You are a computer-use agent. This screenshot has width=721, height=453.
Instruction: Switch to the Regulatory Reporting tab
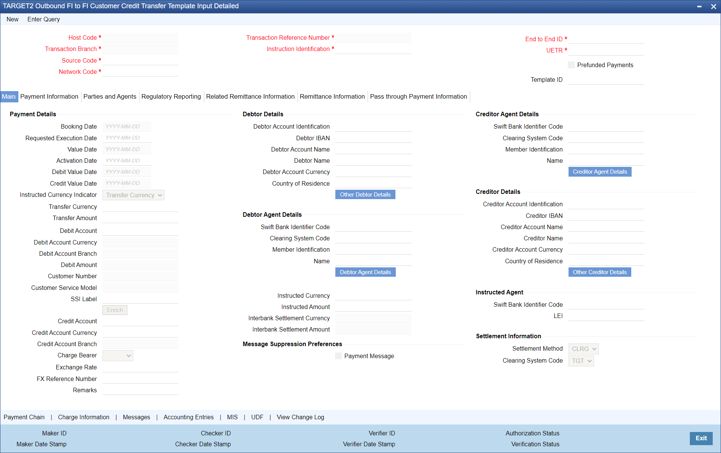(171, 96)
